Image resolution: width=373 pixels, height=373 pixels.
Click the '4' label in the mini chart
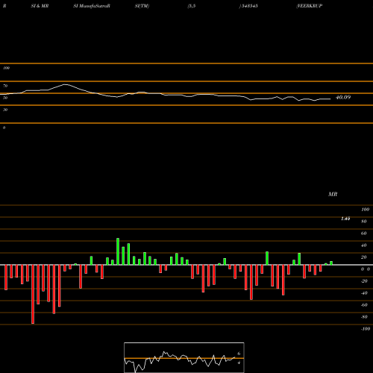239,363
